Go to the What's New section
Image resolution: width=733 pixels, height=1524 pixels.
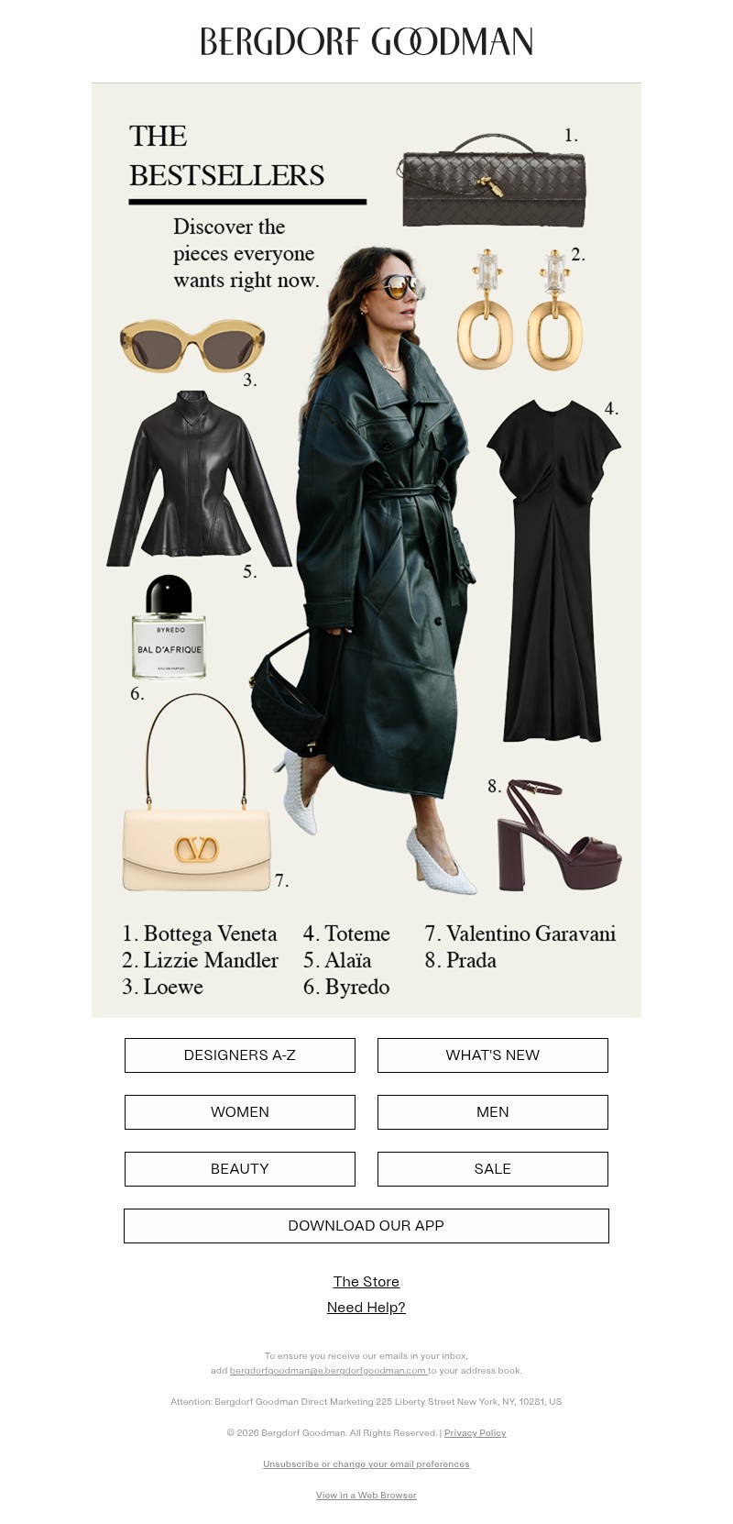click(493, 1055)
